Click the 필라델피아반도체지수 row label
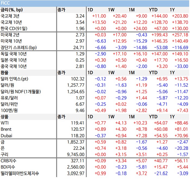 pyautogui.click(x=20, y=173)
